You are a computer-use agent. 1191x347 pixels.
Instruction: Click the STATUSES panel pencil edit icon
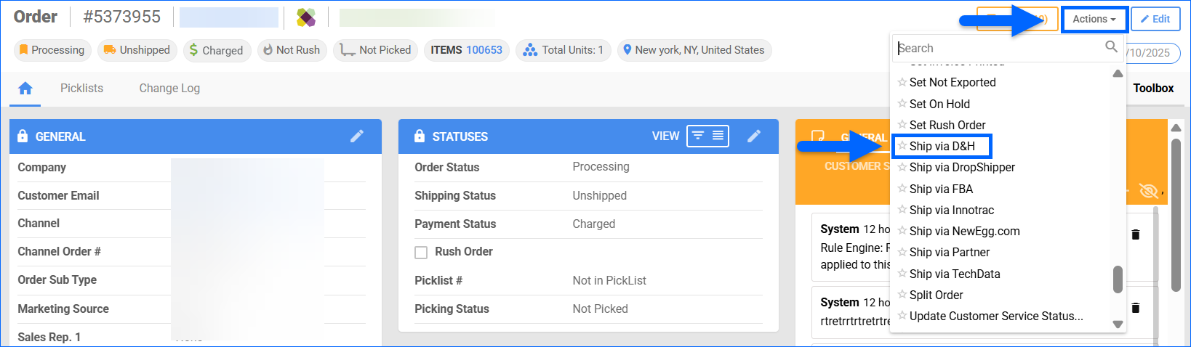754,136
